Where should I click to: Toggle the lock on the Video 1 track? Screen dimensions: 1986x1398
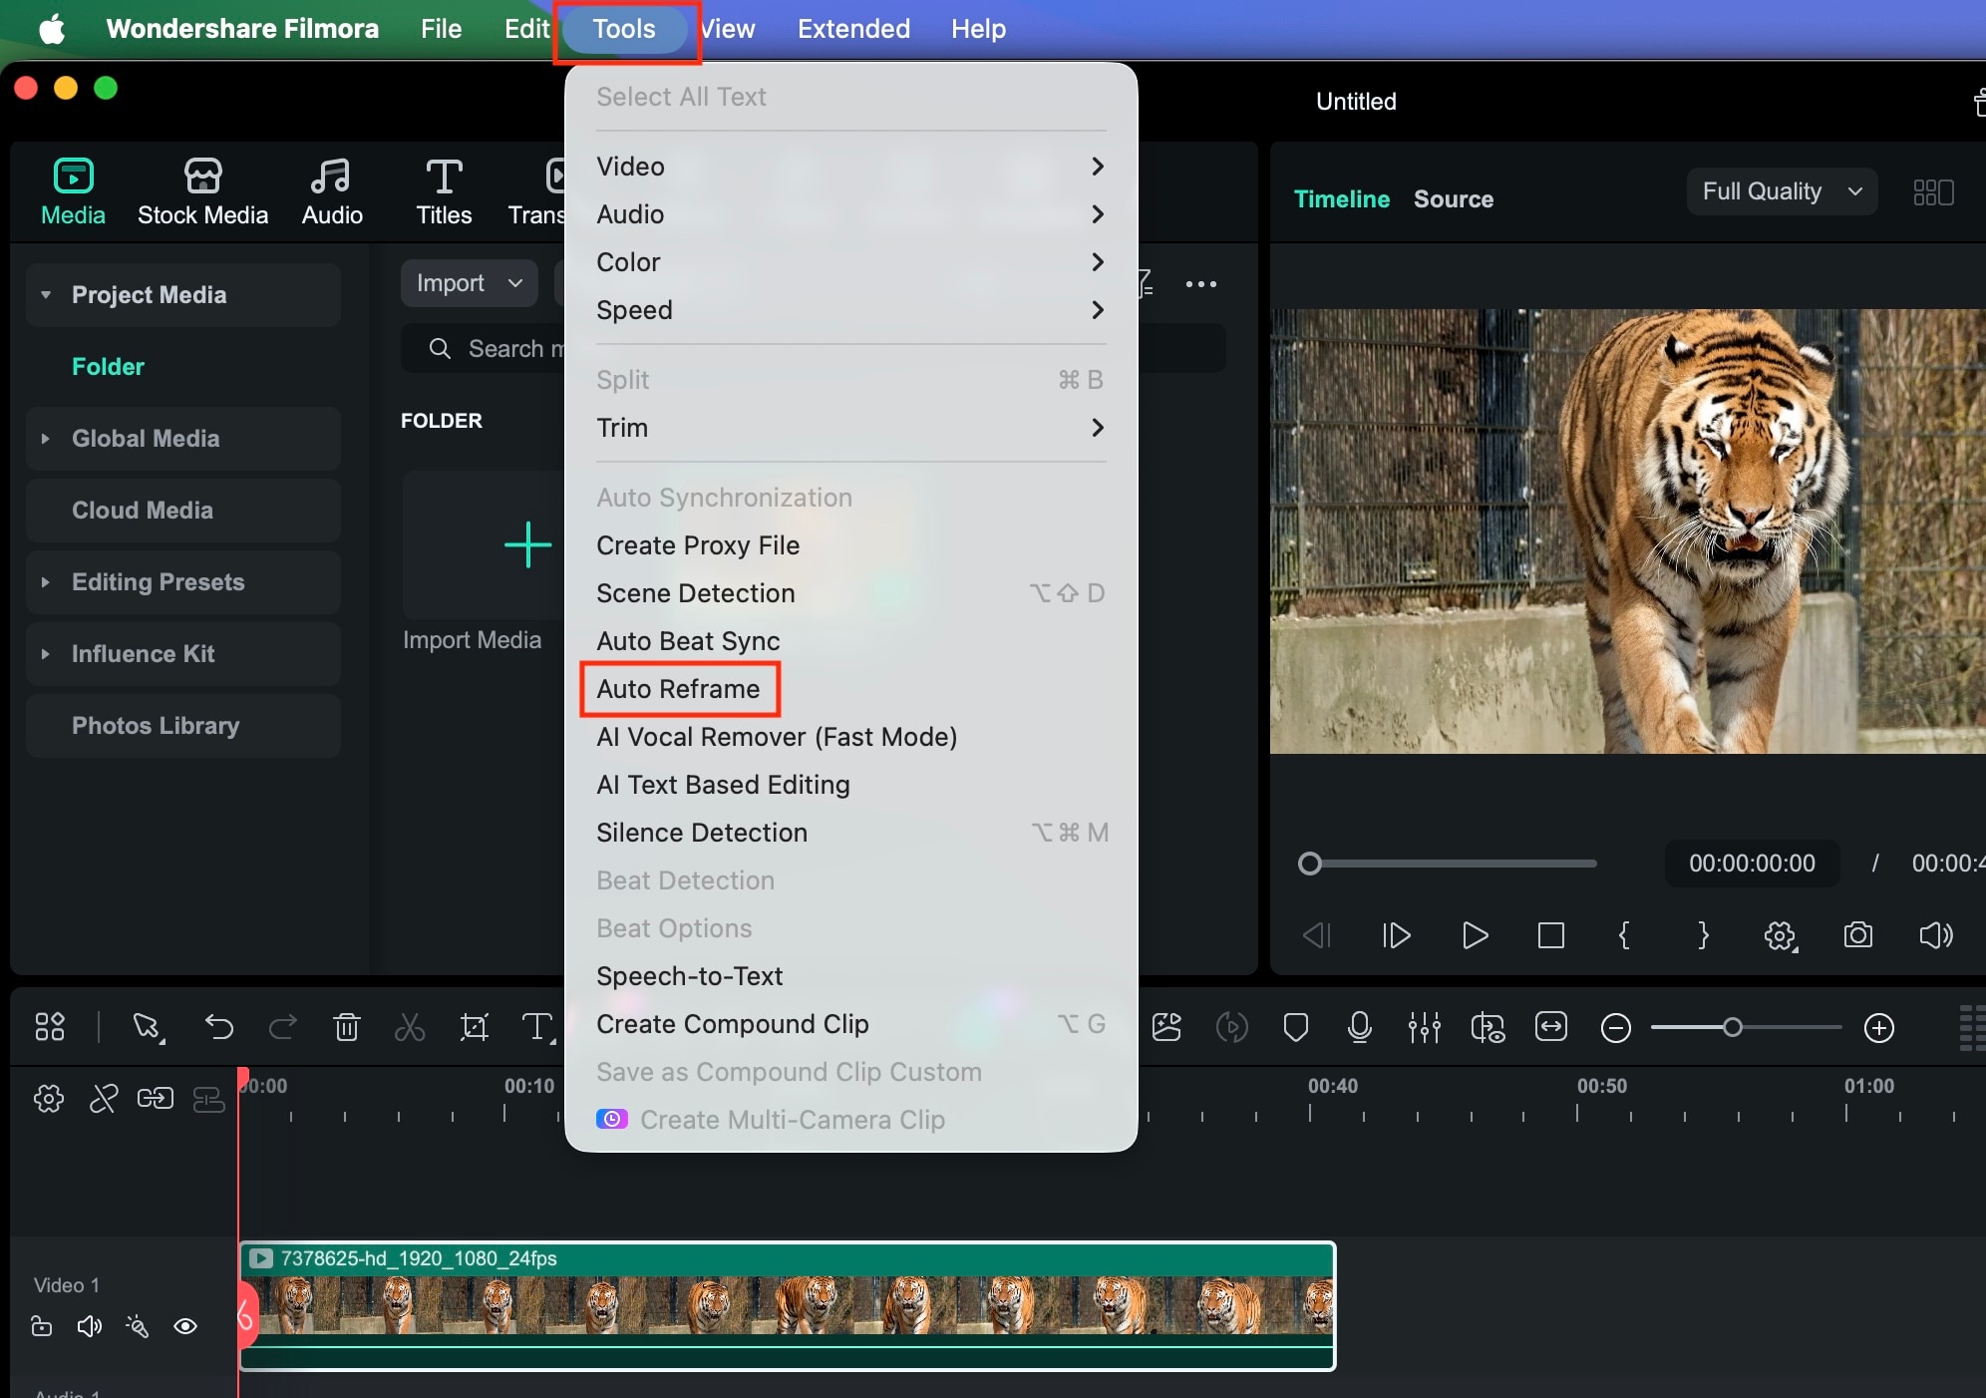(x=41, y=1327)
